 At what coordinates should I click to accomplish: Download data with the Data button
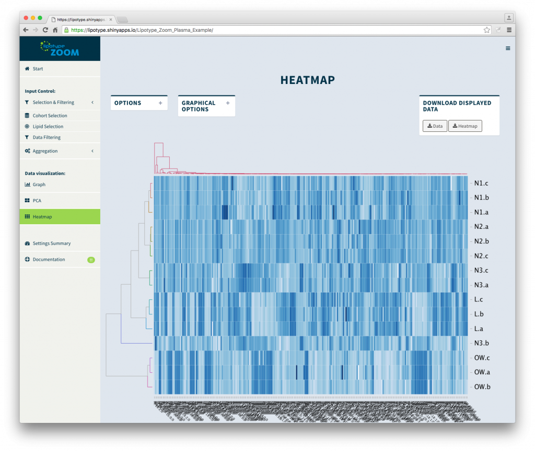click(x=435, y=126)
